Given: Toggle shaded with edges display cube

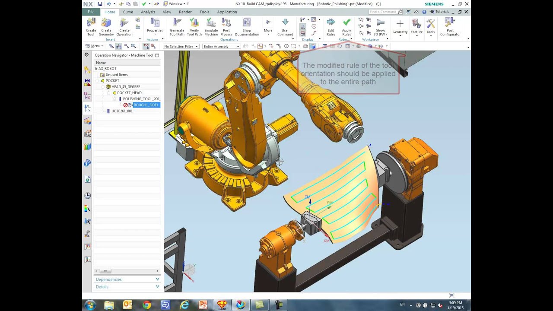Looking at the screenshot, I should coord(313,46).
